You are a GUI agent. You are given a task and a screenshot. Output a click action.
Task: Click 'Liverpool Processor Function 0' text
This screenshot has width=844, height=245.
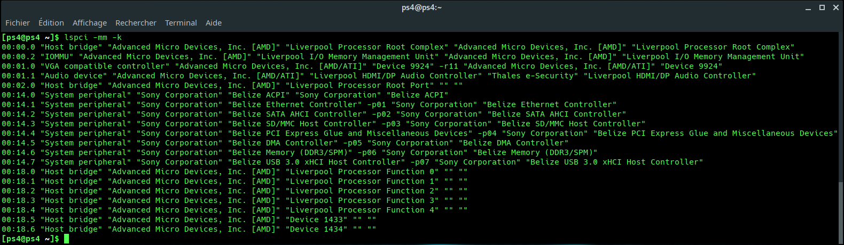click(362, 171)
